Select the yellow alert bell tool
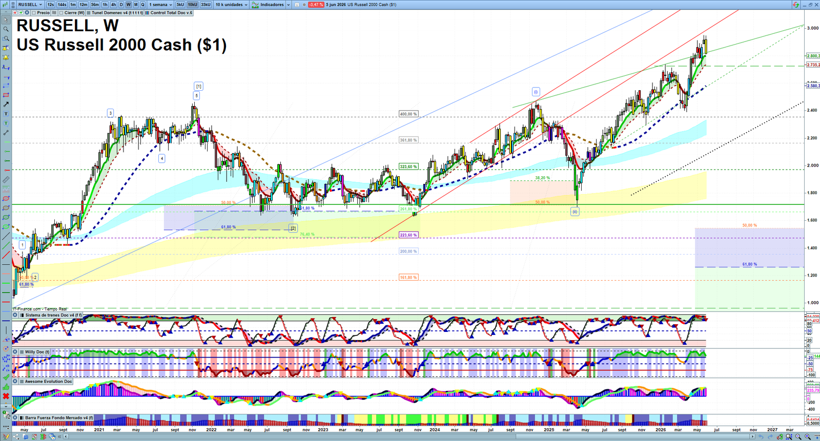Viewport: 820px width, 441px height. point(6,57)
